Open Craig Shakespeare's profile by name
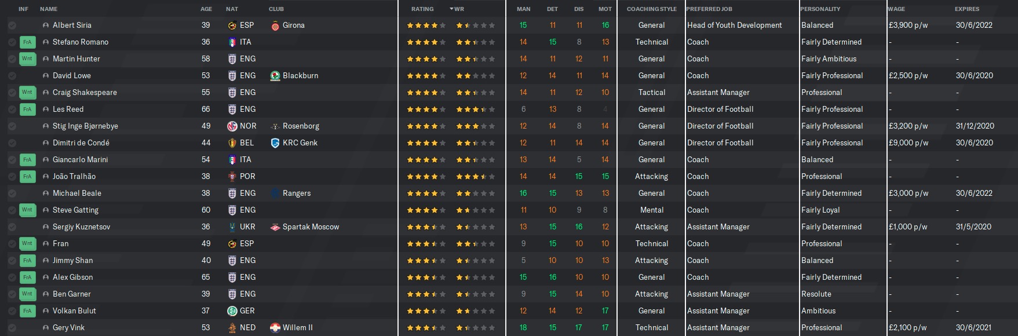This screenshot has width=1018, height=336. [x=85, y=93]
